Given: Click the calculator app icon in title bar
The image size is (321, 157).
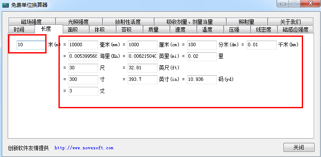Looking at the screenshot, I should coord(5,5).
